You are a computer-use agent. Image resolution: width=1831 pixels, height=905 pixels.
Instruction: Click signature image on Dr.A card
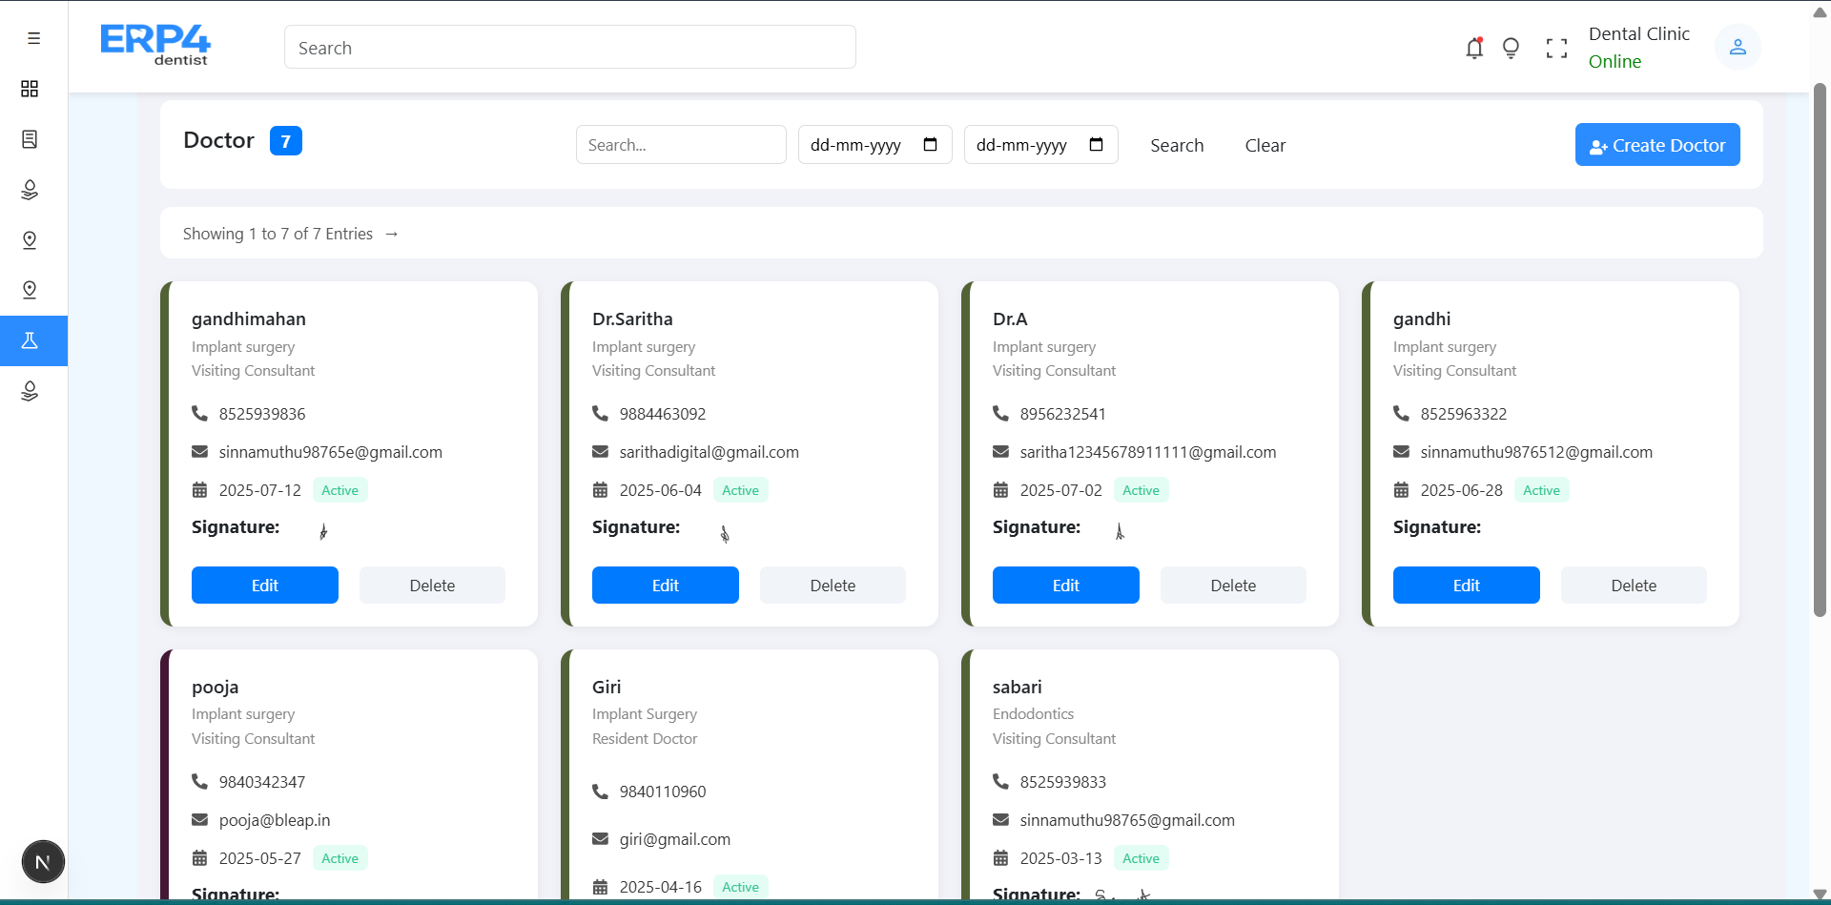(1120, 530)
